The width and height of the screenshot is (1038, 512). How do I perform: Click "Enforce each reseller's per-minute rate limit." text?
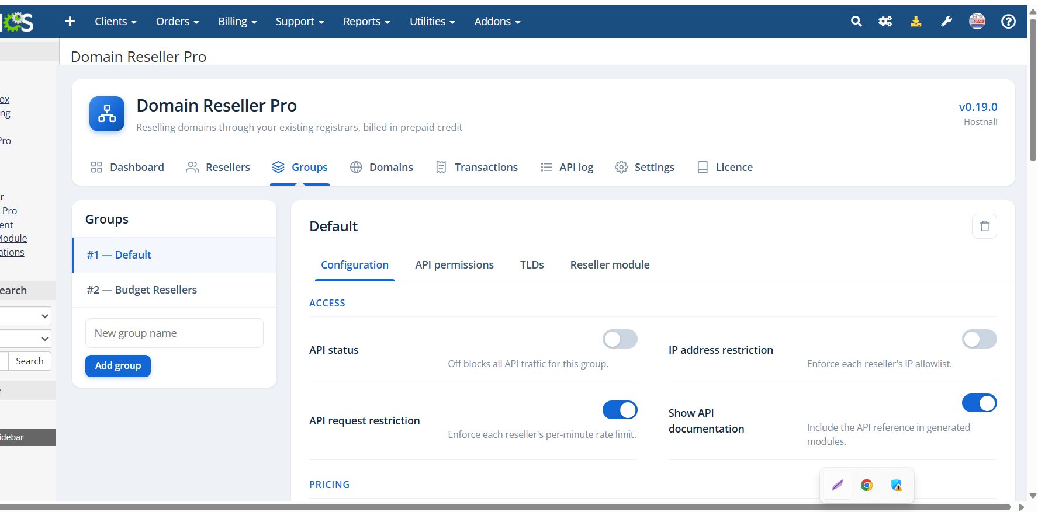coord(542,434)
